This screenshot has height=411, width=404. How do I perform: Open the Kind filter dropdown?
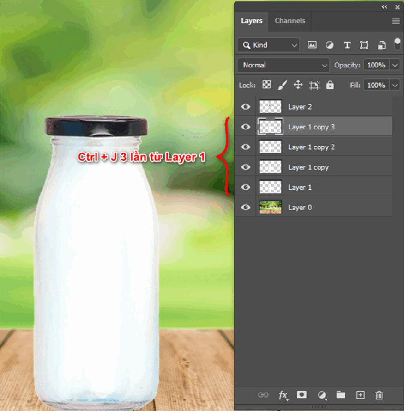[x=268, y=45]
